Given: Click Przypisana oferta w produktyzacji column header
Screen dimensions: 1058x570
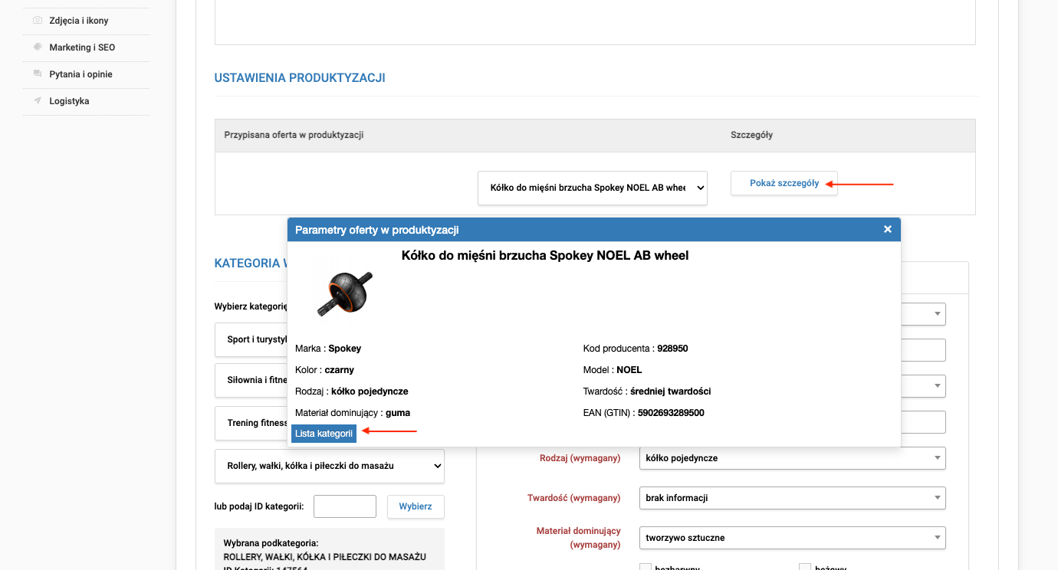Looking at the screenshot, I should [294, 135].
